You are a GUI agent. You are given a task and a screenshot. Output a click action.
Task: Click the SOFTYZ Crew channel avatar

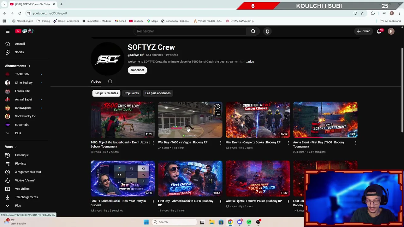tap(108, 59)
